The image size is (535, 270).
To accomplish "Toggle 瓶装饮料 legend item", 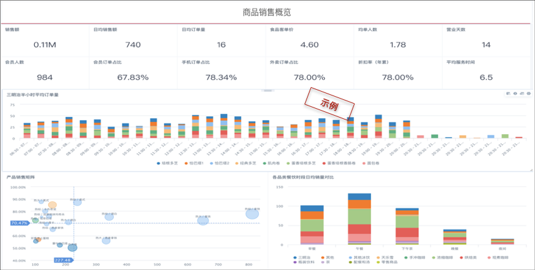I will click(305, 262).
